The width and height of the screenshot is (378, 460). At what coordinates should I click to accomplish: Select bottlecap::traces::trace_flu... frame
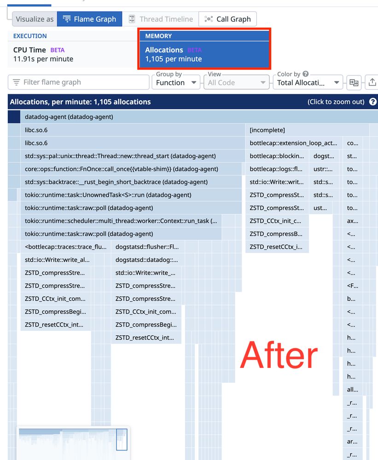tap(65, 247)
